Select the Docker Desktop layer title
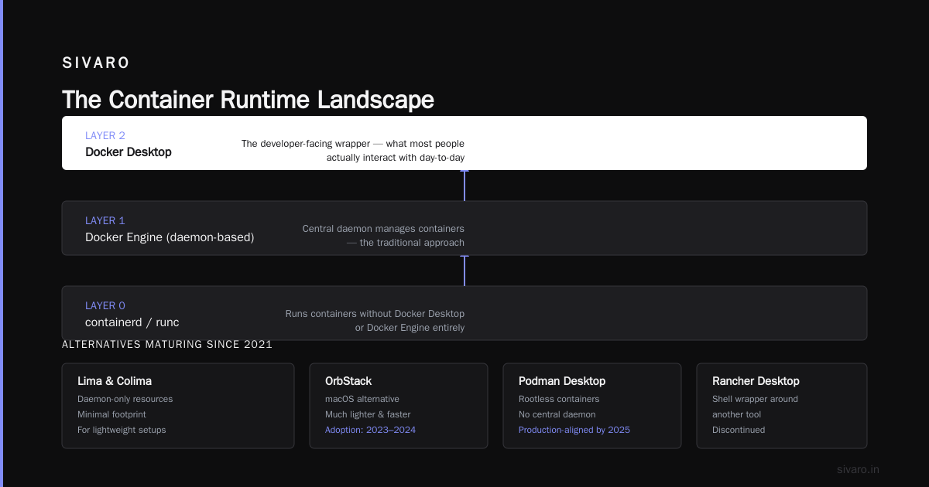 (x=129, y=152)
